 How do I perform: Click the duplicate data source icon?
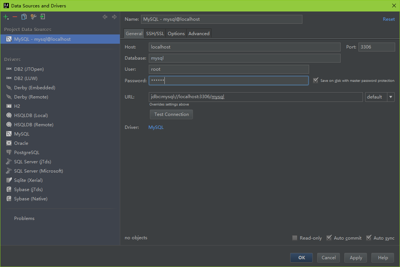tap(24, 17)
